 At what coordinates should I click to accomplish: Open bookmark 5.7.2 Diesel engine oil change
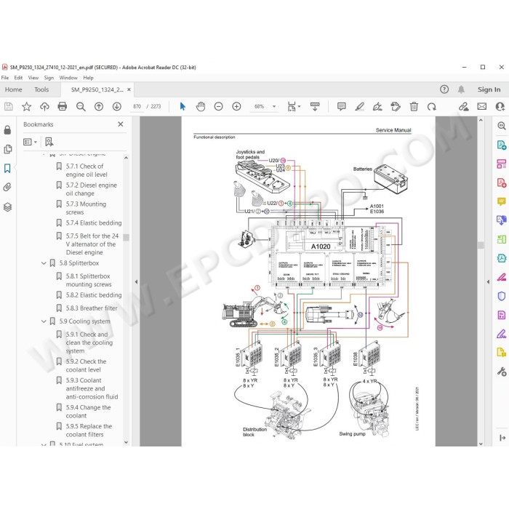click(x=91, y=189)
